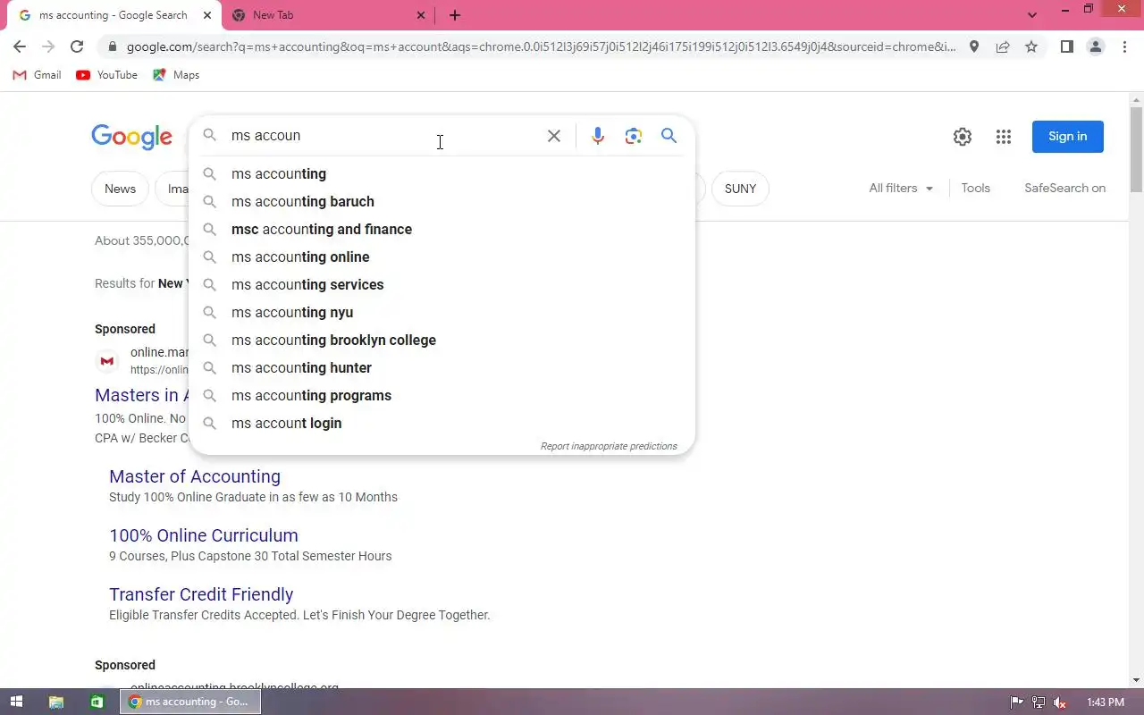Open the Chrome side panel icon
1144x715 pixels.
(x=1066, y=46)
